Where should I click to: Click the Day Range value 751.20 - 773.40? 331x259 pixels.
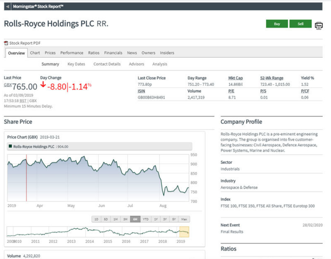(x=201, y=84)
